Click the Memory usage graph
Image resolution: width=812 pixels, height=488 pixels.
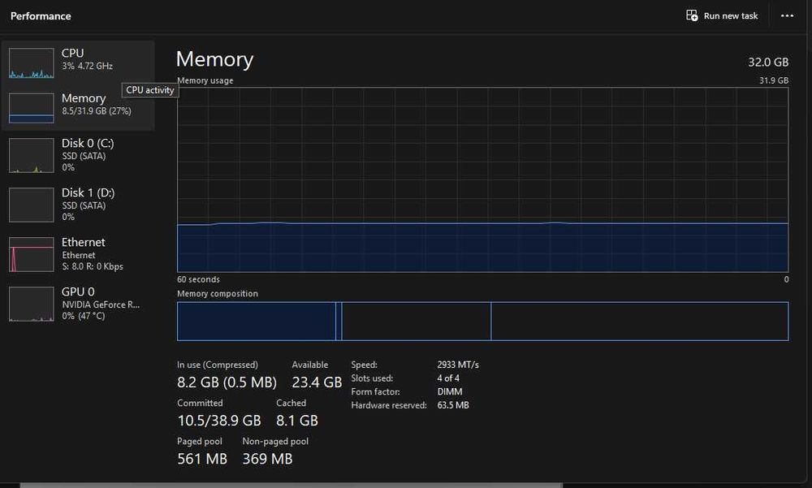tap(482, 179)
